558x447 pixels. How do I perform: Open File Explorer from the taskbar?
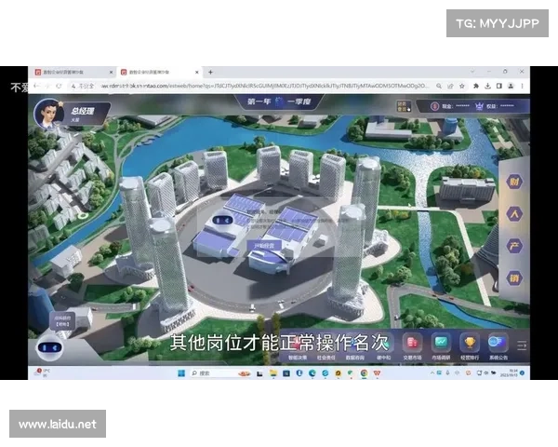tap(272, 373)
